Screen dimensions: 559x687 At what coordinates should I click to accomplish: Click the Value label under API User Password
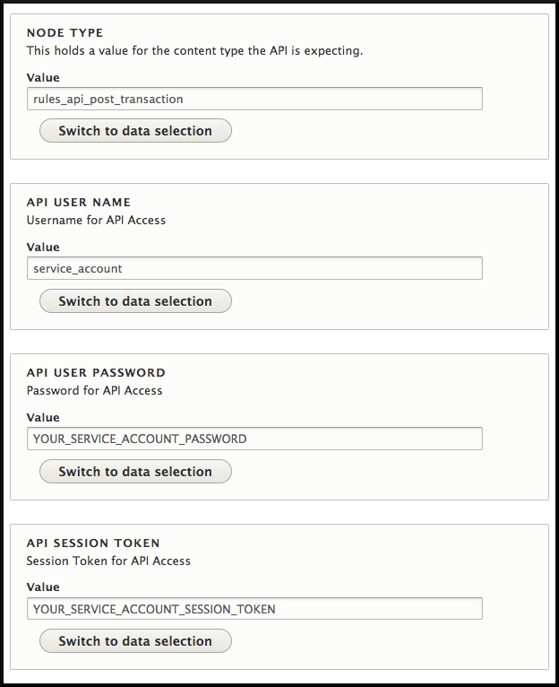43,418
